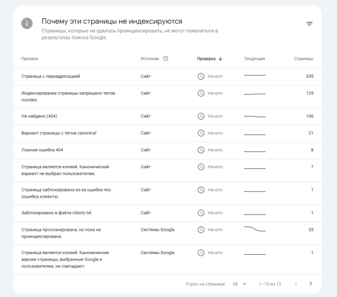Click the Источник column header
The width and height of the screenshot is (337, 297).
(x=150, y=59)
